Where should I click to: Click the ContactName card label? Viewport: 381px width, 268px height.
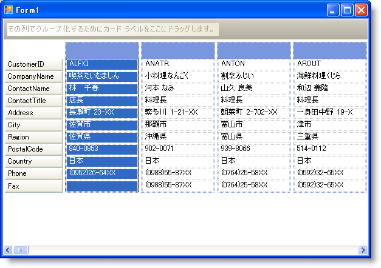pyautogui.click(x=34, y=89)
